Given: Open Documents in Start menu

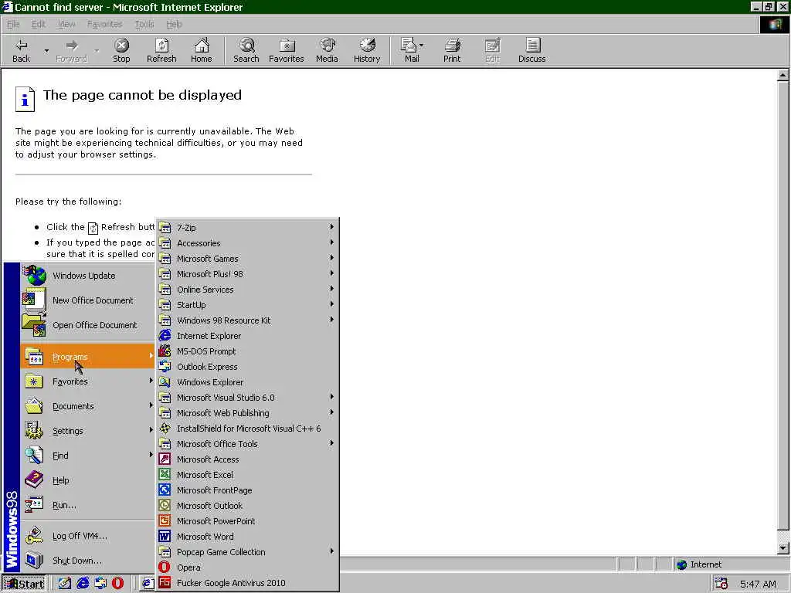Looking at the screenshot, I should 87,406.
